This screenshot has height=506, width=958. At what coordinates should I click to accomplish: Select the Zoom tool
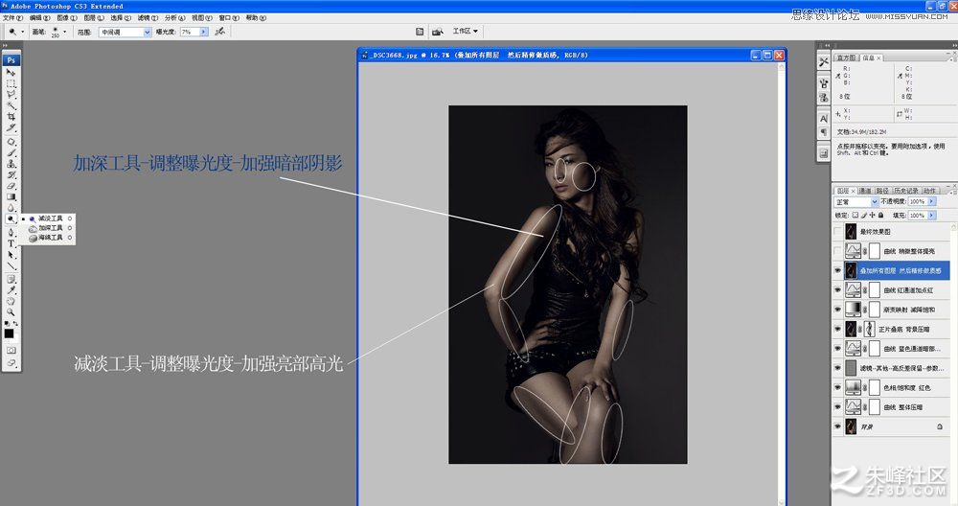click(x=11, y=312)
